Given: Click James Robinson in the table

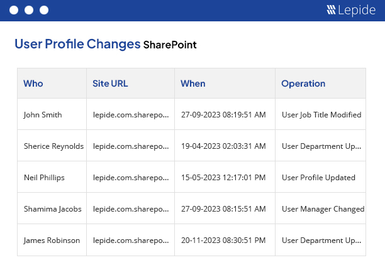Looking at the screenshot, I should coord(52,240).
